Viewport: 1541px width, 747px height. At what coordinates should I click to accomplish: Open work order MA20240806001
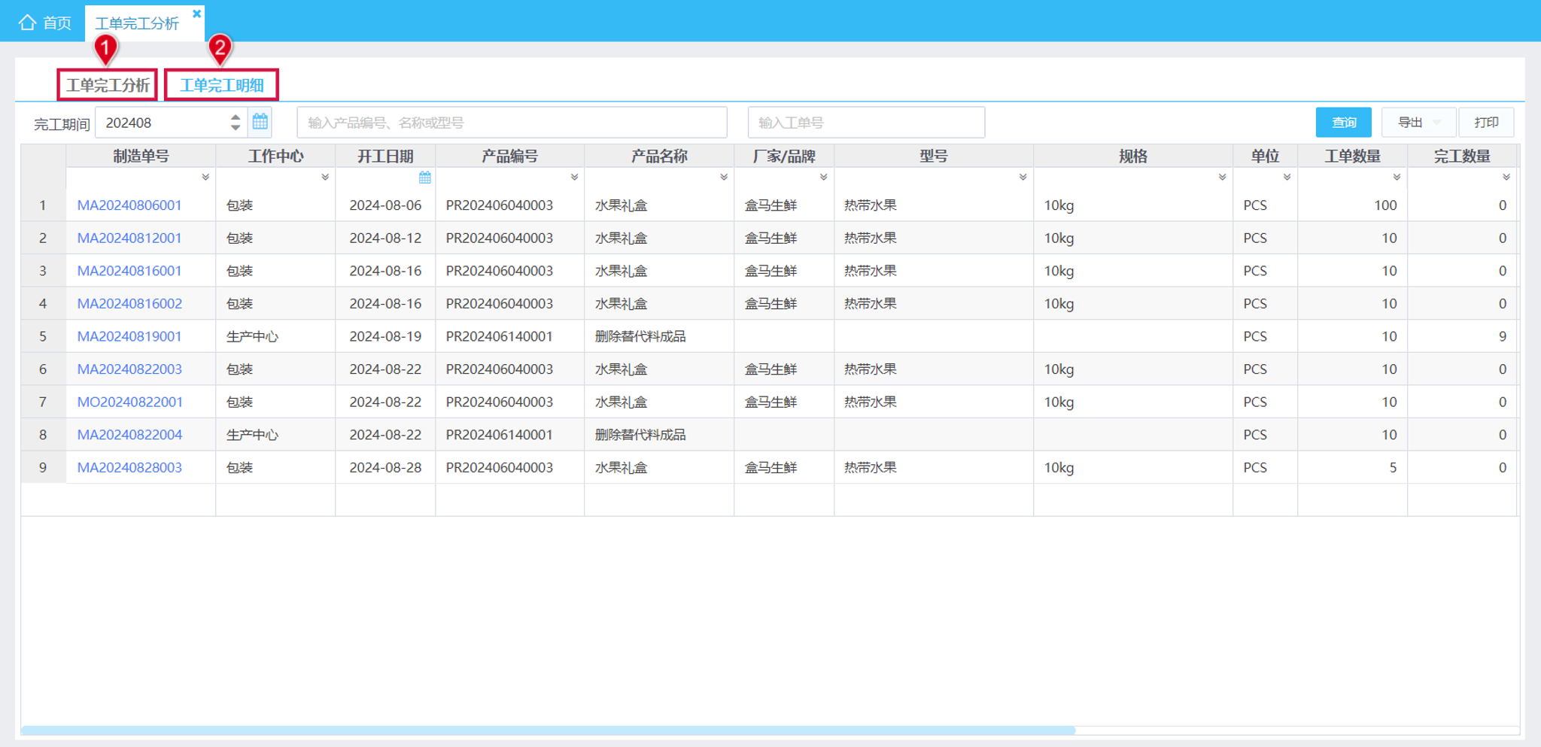(x=129, y=205)
